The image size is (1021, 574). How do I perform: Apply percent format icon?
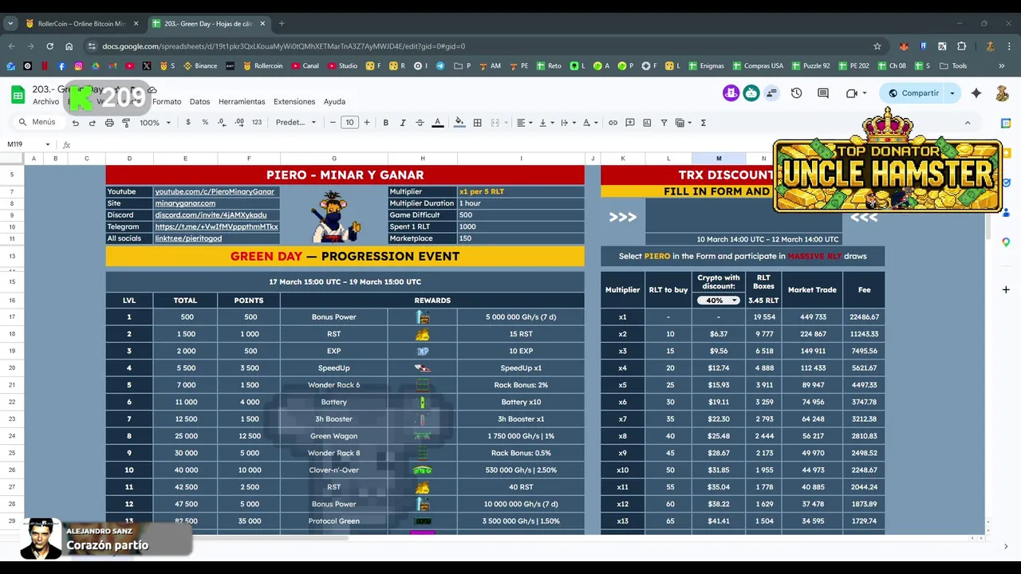point(205,123)
